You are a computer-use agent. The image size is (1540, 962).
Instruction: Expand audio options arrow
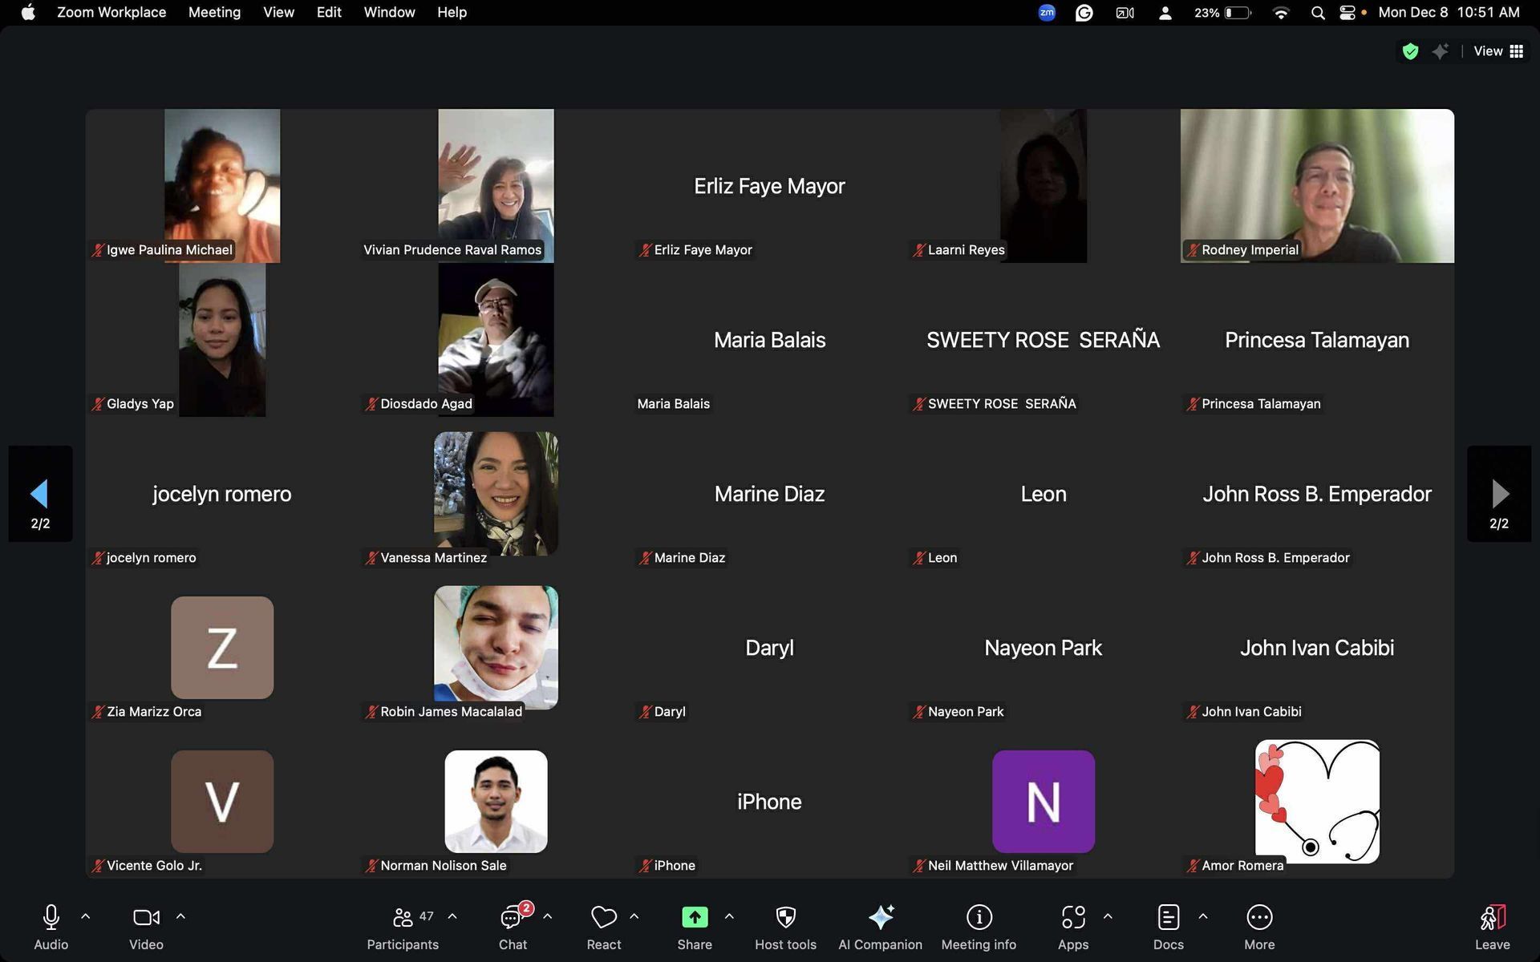click(x=86, y=916)
